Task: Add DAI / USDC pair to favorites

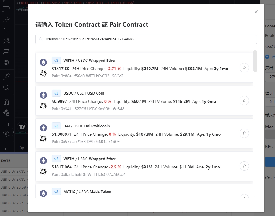Action: pyautogui.click(x=244, y=133)
